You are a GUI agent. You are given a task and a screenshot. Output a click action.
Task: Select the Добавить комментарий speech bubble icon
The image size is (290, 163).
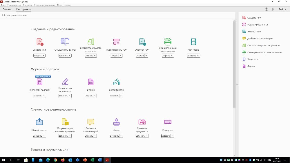pyautogui.click(x=90, y=122)
